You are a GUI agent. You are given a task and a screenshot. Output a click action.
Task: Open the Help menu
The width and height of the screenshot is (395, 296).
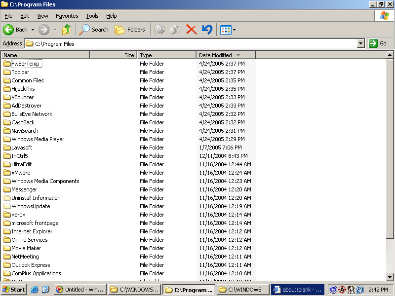pos(112,16)
